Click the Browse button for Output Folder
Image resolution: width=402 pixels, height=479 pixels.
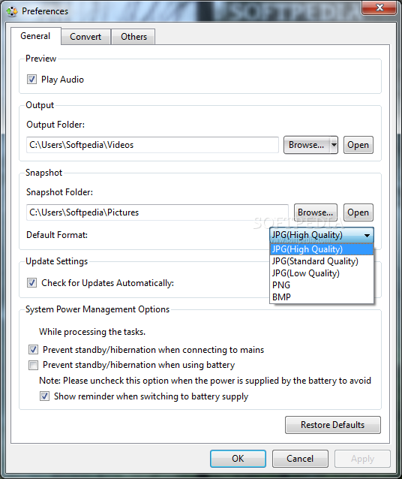(307, 145)
